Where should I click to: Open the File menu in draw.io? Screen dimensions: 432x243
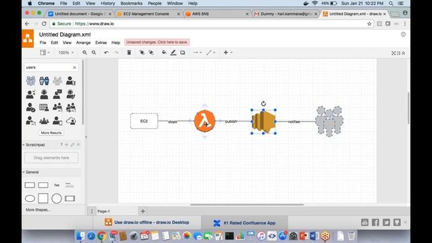click(43, 43)
